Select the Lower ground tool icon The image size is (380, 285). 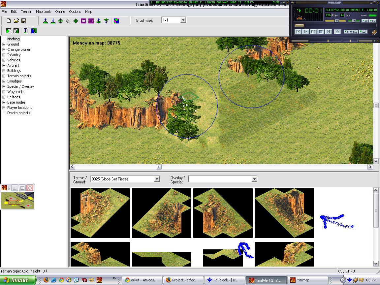tap(53, 21)
